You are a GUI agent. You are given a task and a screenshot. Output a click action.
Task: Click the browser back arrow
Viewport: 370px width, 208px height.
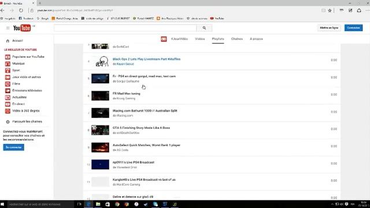[x=2, y=10]
